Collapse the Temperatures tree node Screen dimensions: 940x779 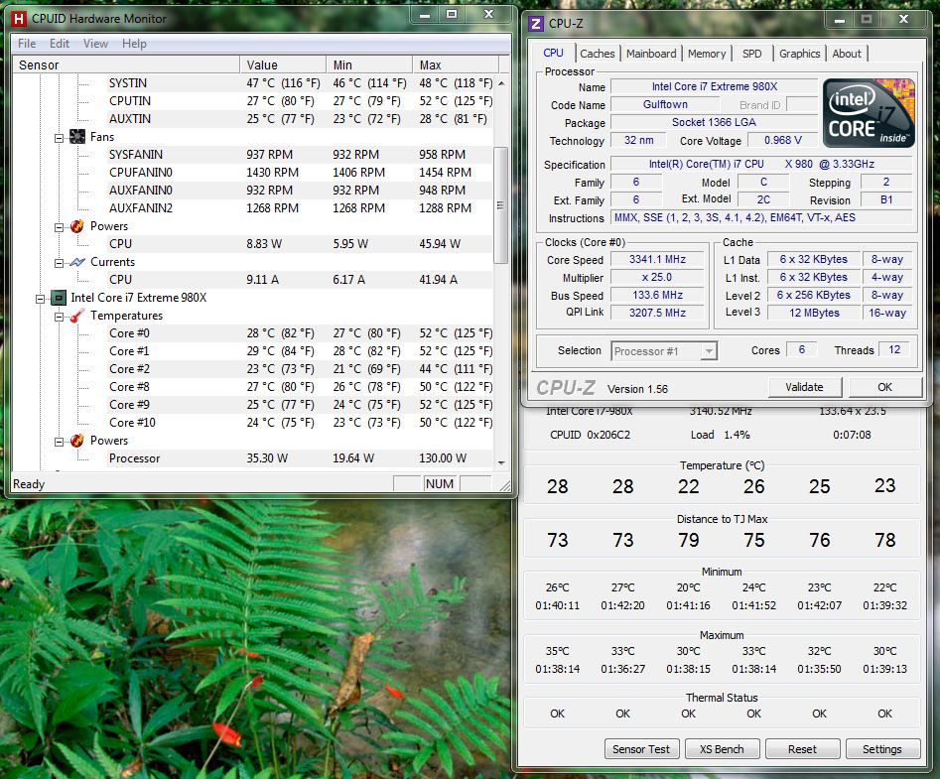point(59,317)
